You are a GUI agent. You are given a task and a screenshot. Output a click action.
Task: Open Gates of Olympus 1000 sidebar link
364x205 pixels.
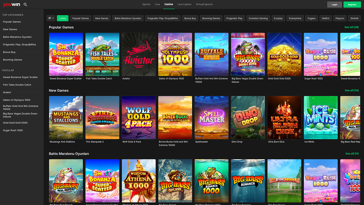[16, 100]
